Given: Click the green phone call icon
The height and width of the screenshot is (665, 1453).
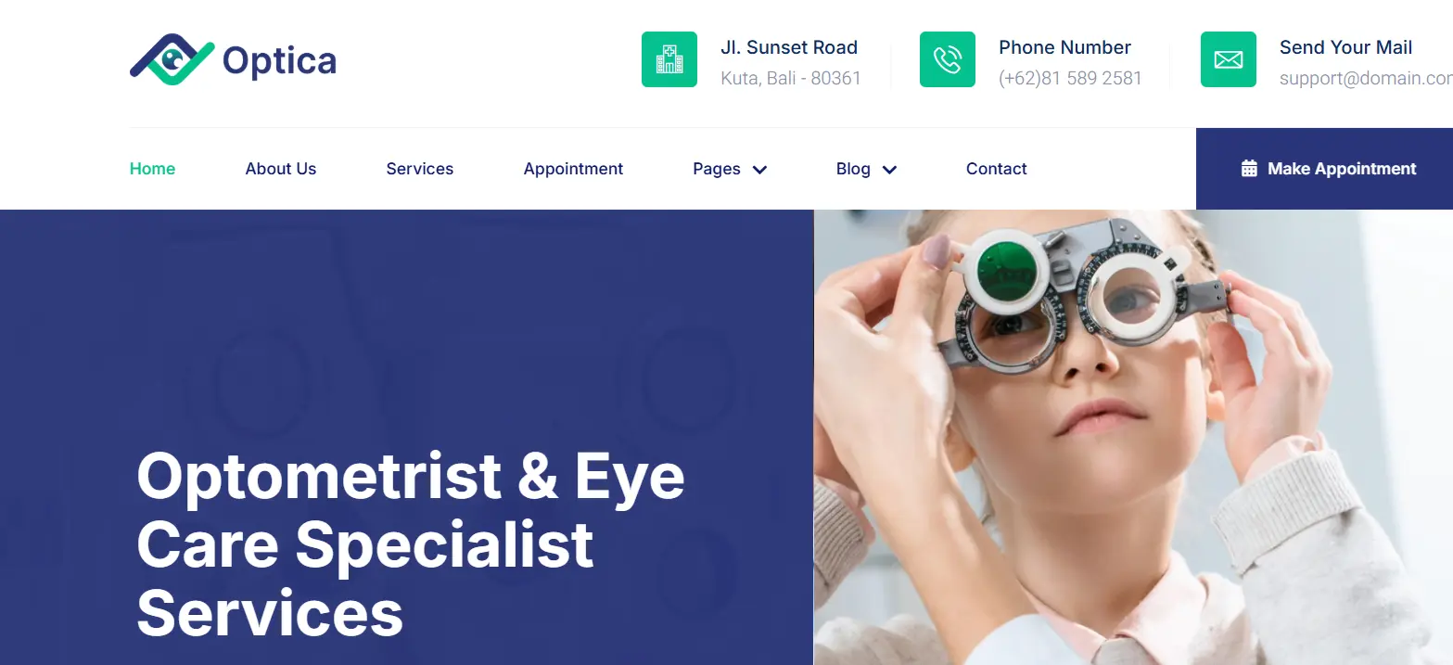Looking at the screenshot, I should (948, 59).
